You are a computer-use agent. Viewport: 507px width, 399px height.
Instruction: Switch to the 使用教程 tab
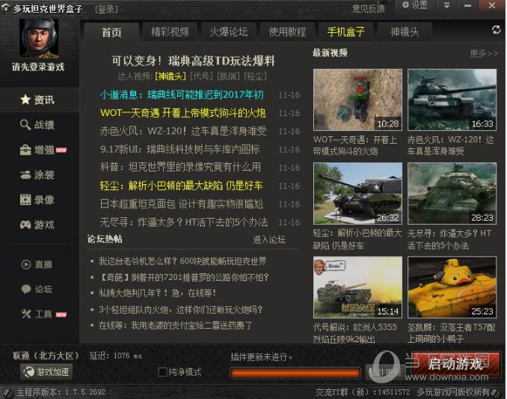coord(287,32)
